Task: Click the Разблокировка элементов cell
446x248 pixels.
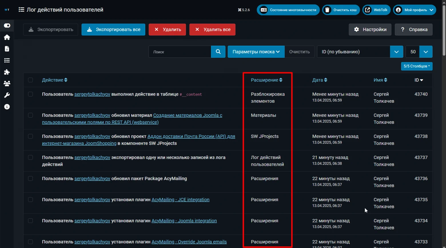Action: click(268, 98)
